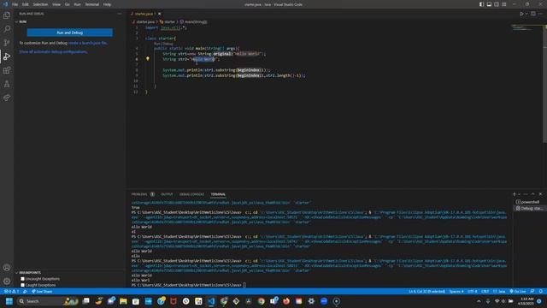
Task: Enable Uncaught Exceptions breakpoint checkbox
Action: coord(23,279)
